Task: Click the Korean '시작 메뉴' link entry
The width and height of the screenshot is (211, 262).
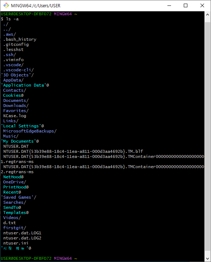Action: (16, 248)
